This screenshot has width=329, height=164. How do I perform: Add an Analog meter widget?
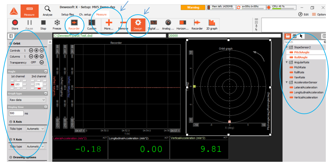click(x=168, y=24)
